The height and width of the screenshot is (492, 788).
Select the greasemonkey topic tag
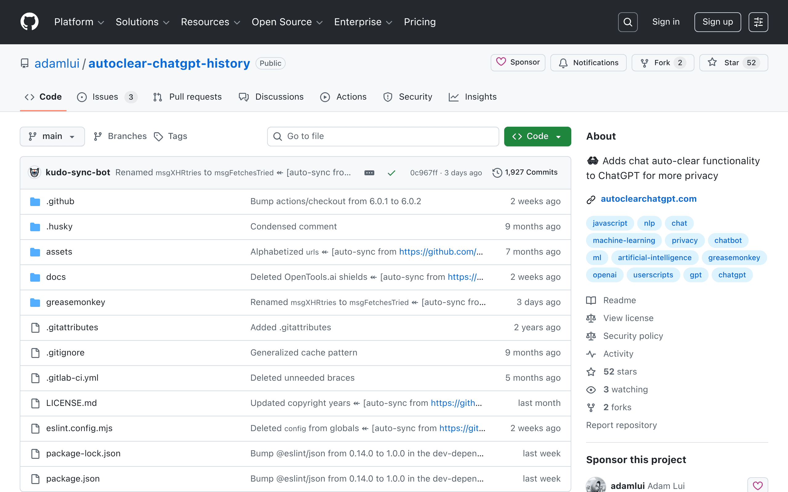(x=734, y=258)
